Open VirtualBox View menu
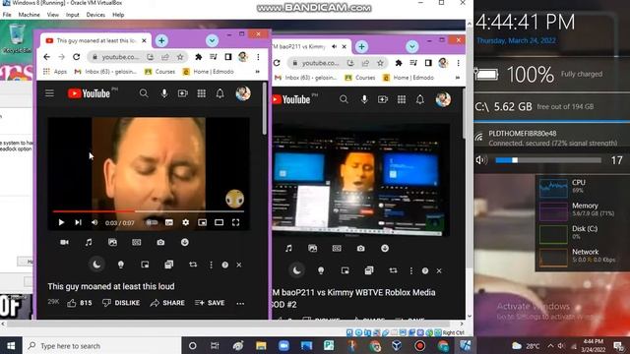This screenshot has height=354, width=630. (52, 15)
